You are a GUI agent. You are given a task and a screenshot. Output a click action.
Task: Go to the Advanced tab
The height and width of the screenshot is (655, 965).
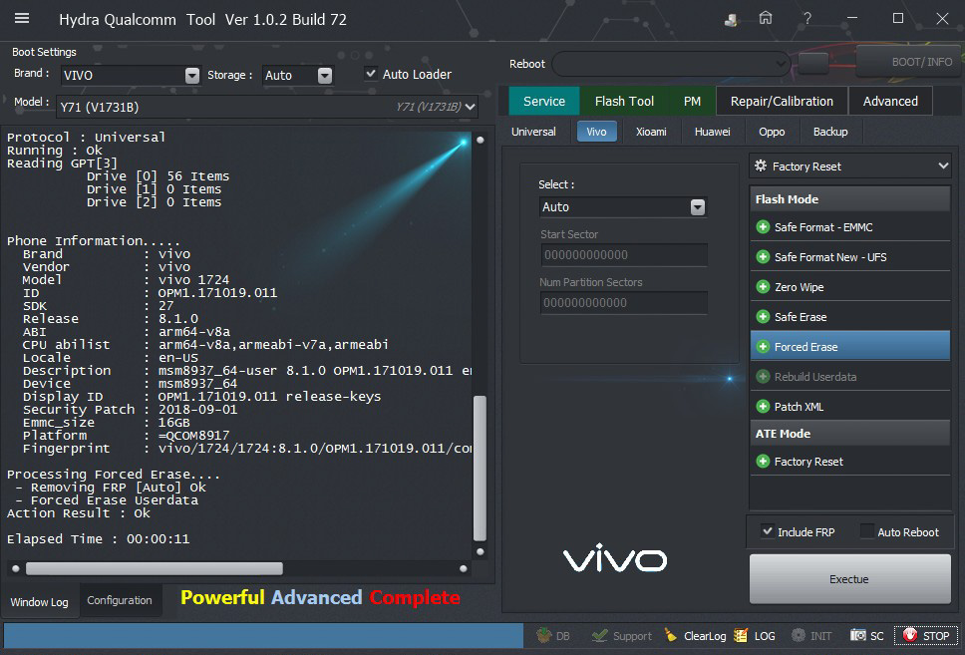pyautogui.click(x=890, y=101)
